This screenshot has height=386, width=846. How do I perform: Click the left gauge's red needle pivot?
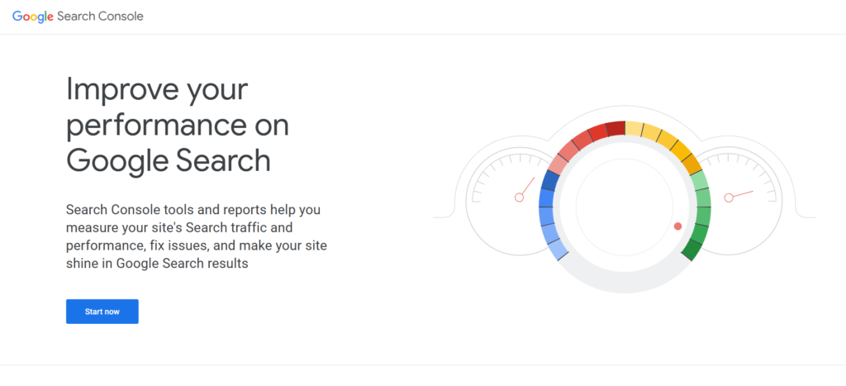point(519,198)
